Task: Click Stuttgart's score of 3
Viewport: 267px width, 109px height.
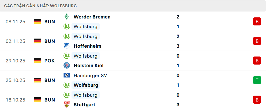Action: pyautogui.click(x=178, y=105)
